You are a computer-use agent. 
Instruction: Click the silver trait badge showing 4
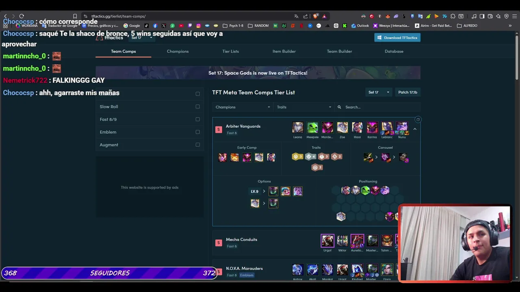[x=310, y=157]
